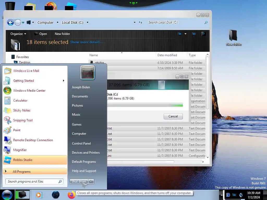Open Default Programs
This screenshot has height=200, width=267.
pyautogui.click(x=84, y=162)
